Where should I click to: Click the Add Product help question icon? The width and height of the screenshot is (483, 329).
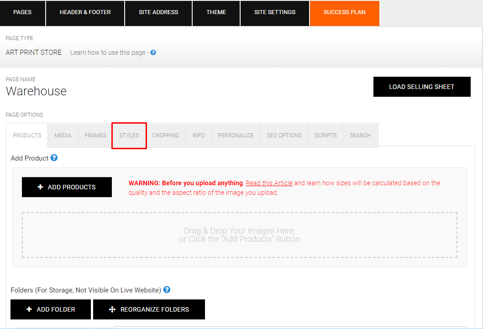[54, 158]
